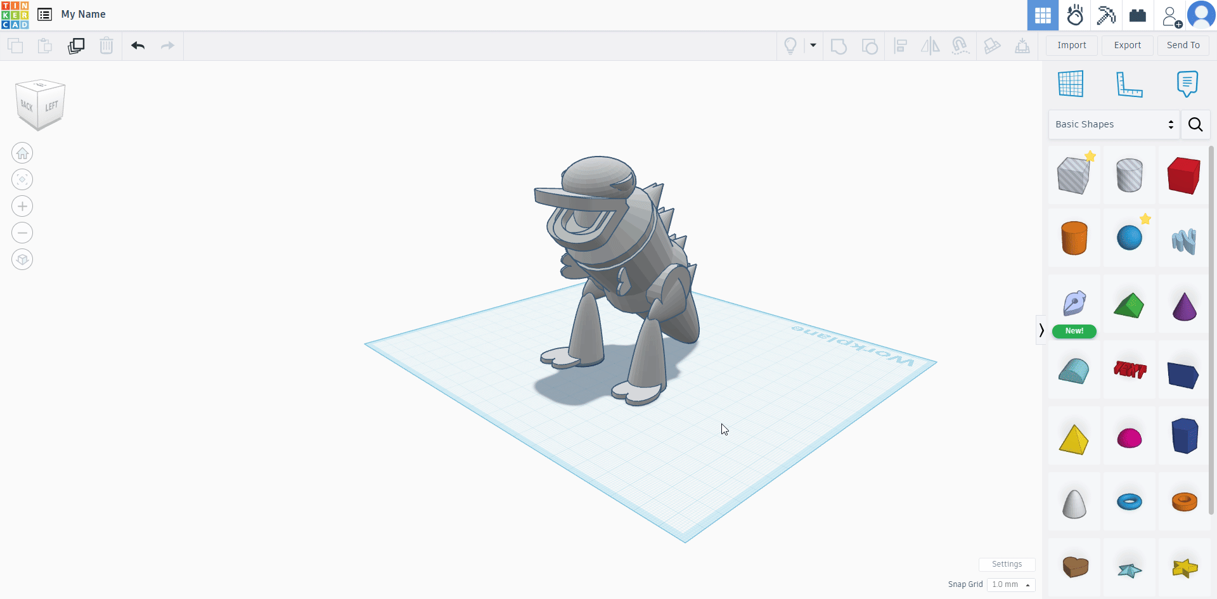Select the orange Cylinder shape
Viewport: 1217px width, 599px height.
tap(1074, 238)
